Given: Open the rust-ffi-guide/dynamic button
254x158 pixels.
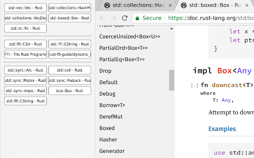Looking at the screenshot, I should (70, 55).
